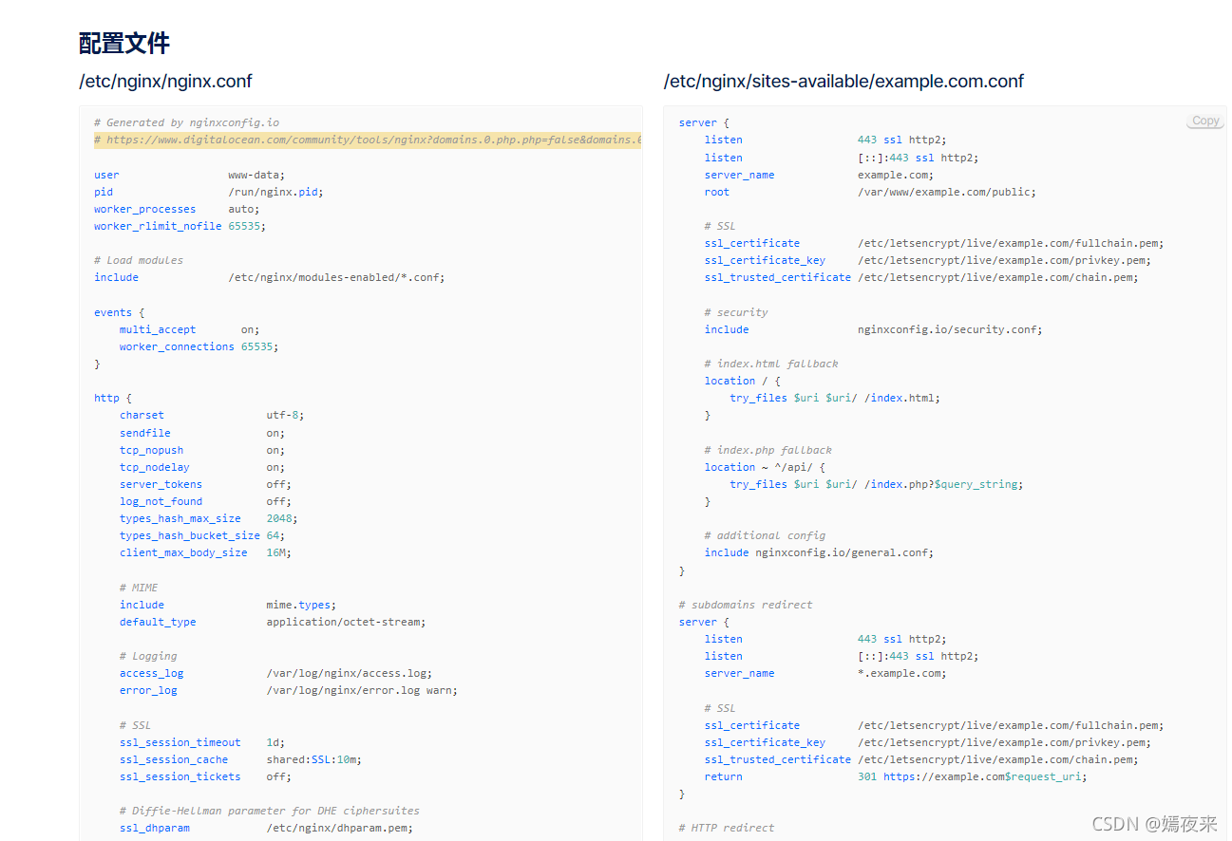Click the 'root' directive in server block
Image resolution: width=1232 pixels, height=841 pixels.
(717, 192)
